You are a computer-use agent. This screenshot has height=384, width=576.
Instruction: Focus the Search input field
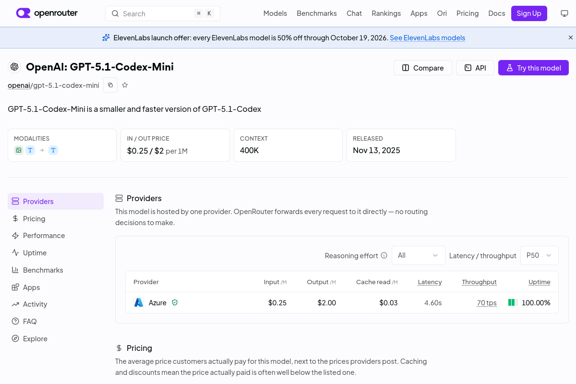point(163,13)
